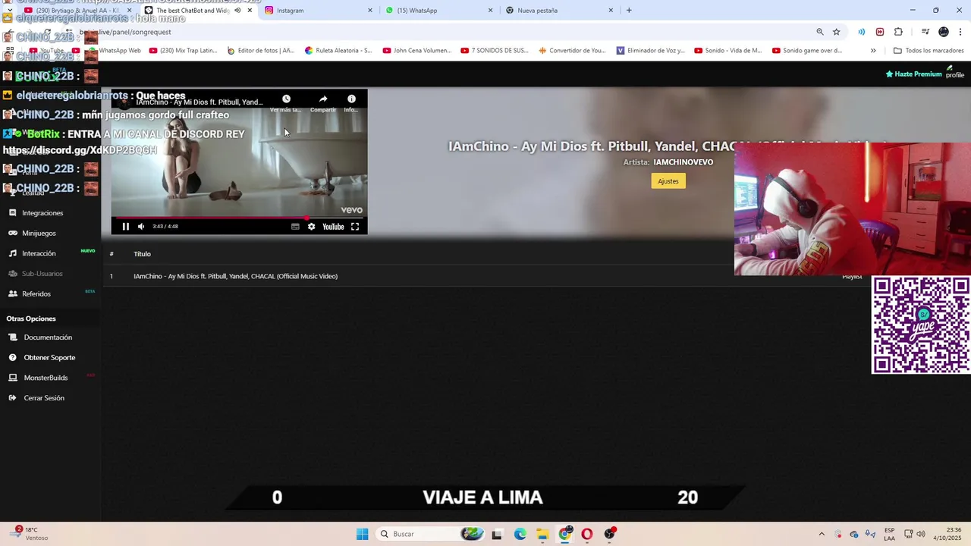Viewport: 971px width, 546px height.
Task: Click the taskbar Buscar search box
Action: pyautogui.click(x=432, y=534)
